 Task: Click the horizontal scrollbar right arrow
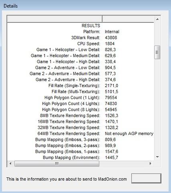pos(151,163)
